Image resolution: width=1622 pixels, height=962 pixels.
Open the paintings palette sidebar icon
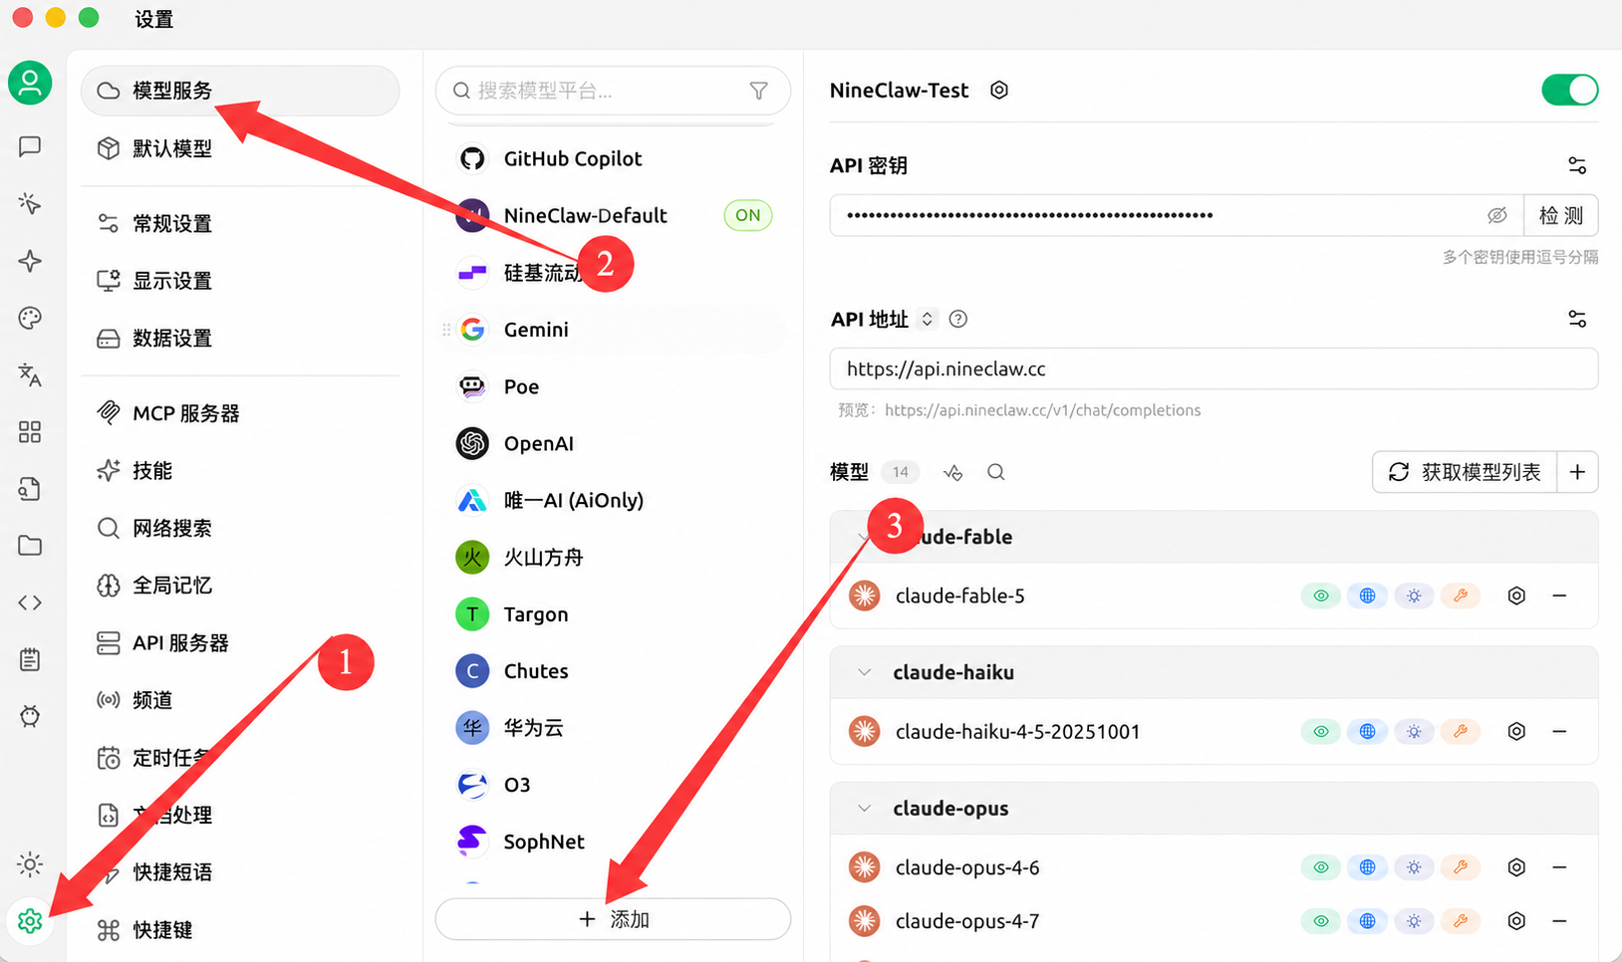[x=30, y=318]
